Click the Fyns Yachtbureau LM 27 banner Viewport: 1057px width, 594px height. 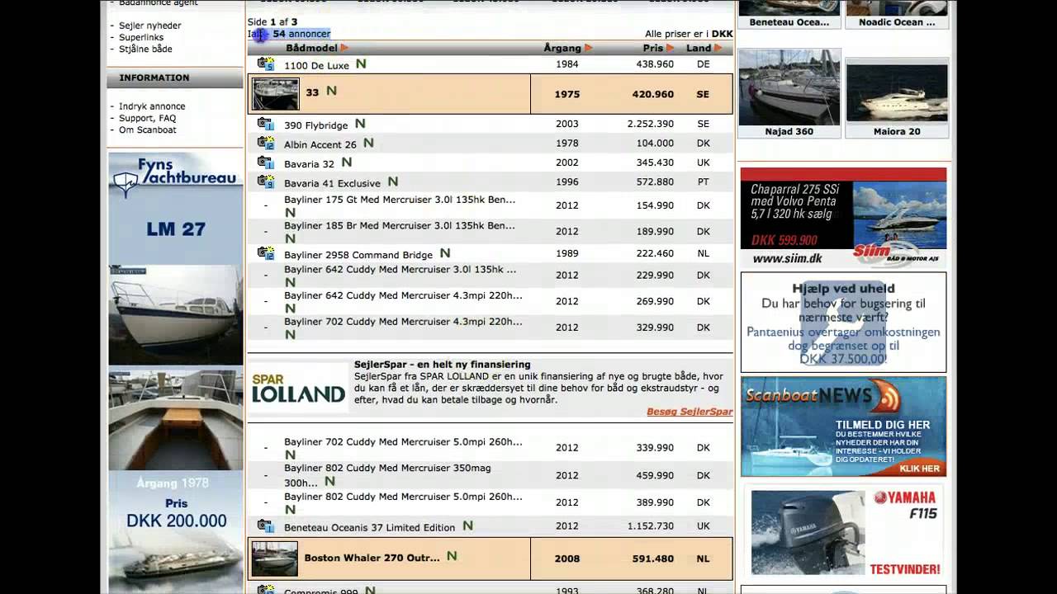(x=176, y=208)
